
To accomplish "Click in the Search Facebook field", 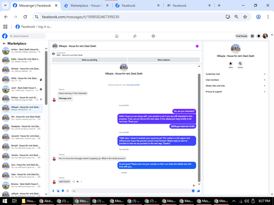I will point(27,36).
